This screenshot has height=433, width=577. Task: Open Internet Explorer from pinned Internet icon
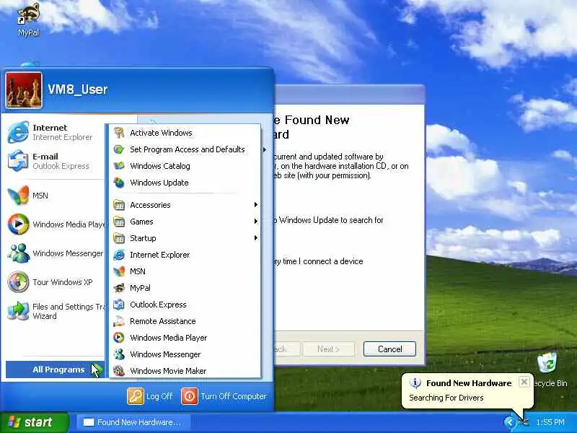click(18, 132)
